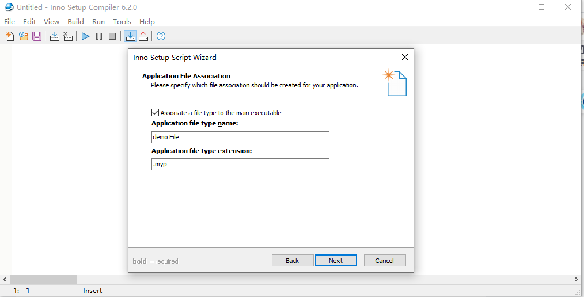Cancel the Script Wizard
This screenshot has height=297, width=584.
385,261
